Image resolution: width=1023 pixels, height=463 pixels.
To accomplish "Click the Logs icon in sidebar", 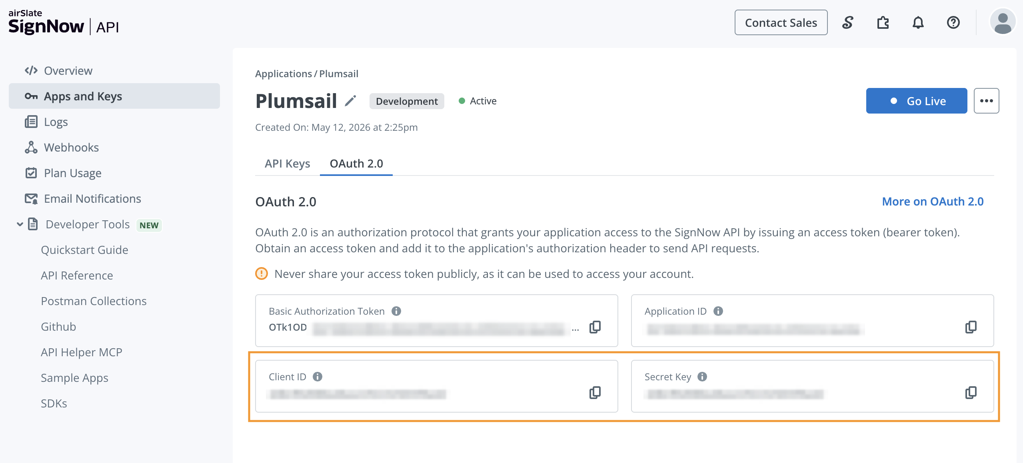I will tap(31, 122).
